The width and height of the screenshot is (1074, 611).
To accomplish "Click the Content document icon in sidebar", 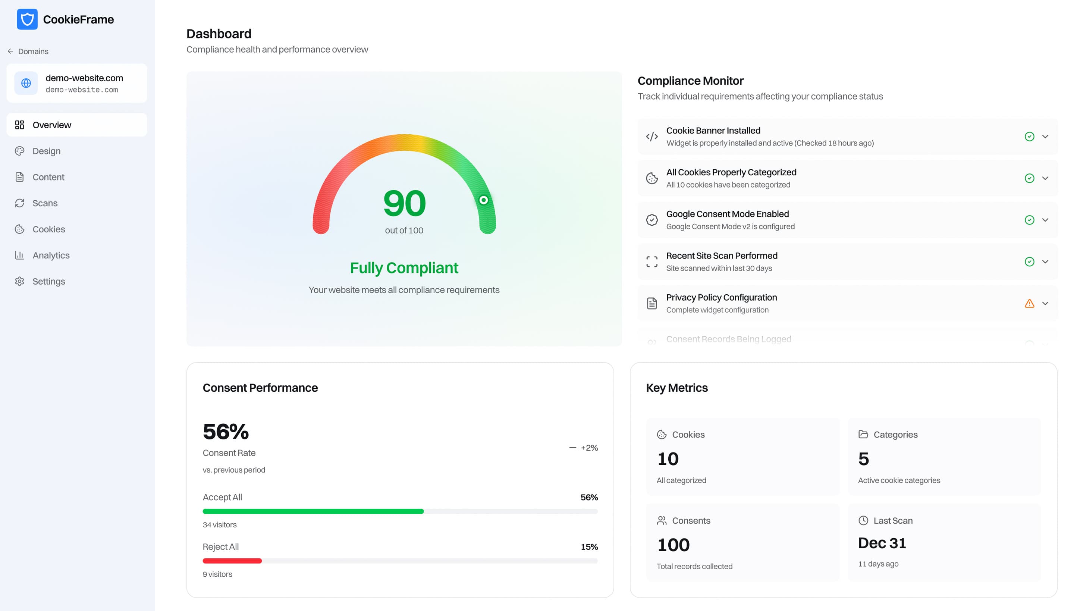I will point(20,177).
